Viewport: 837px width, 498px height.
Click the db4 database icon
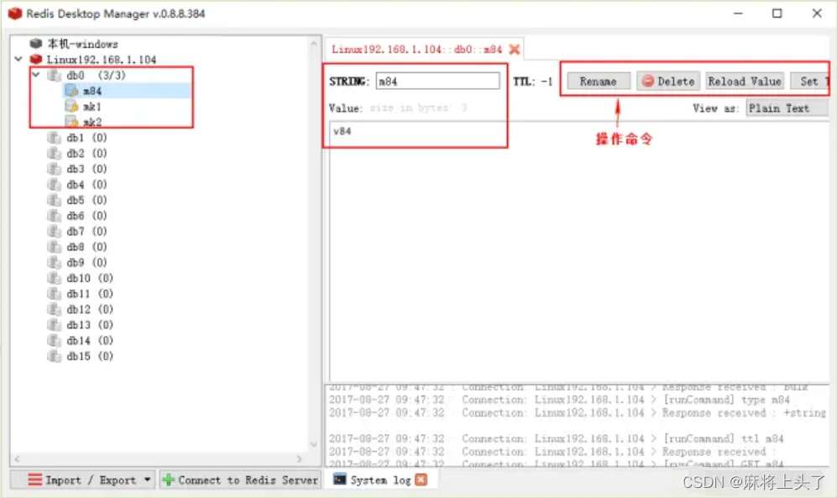[54, 185]
